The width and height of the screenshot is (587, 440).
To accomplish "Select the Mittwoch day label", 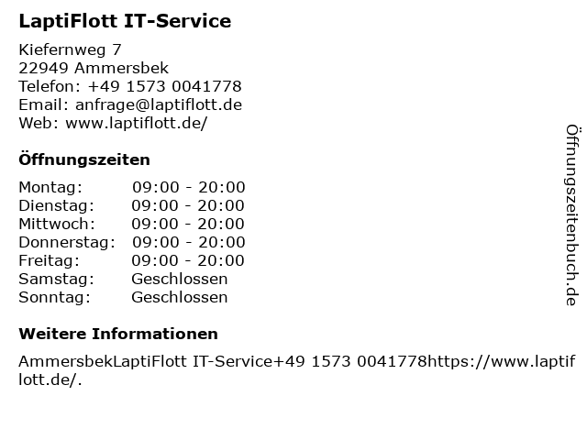I will click(x=57, y=224).
